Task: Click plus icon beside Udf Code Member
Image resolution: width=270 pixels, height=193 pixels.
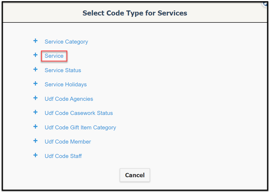Action: pos(35,141)
